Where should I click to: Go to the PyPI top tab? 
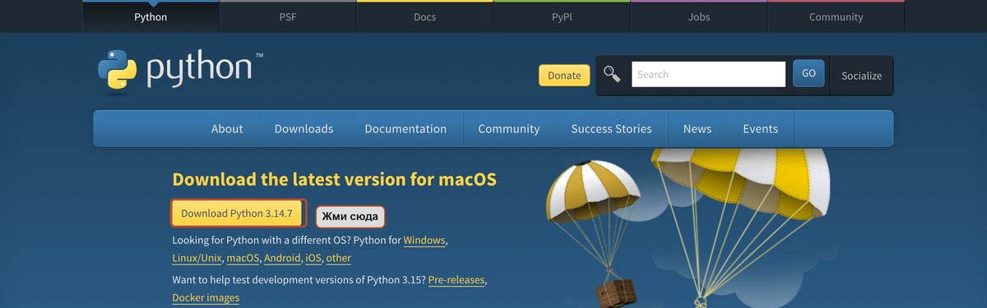[562, 16]
